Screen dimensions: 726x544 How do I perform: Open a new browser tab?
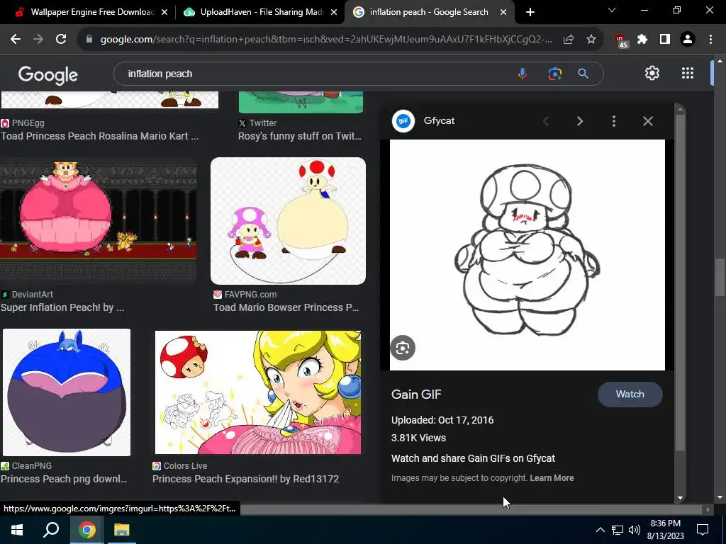(x=530, y=13)
